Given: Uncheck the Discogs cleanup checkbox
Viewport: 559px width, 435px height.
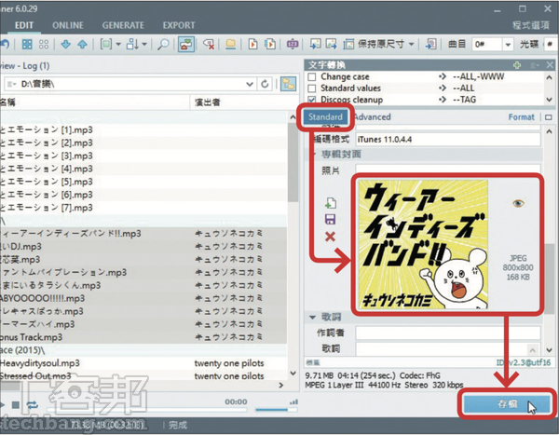Looking at the screenshot, I should (311, 99).
